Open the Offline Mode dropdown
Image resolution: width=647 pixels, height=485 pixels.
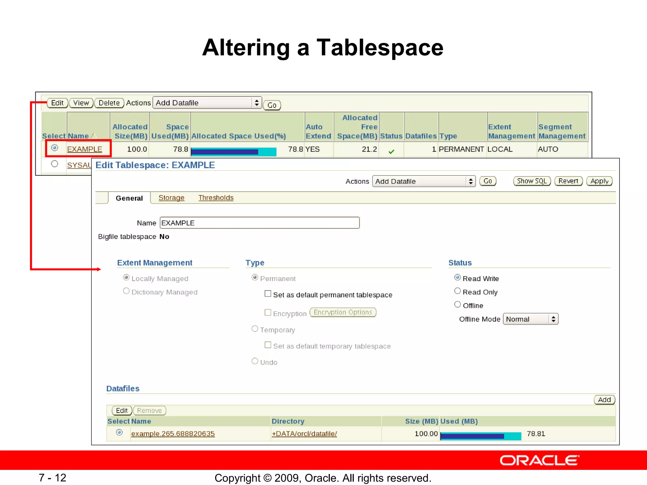pos(531,319)
